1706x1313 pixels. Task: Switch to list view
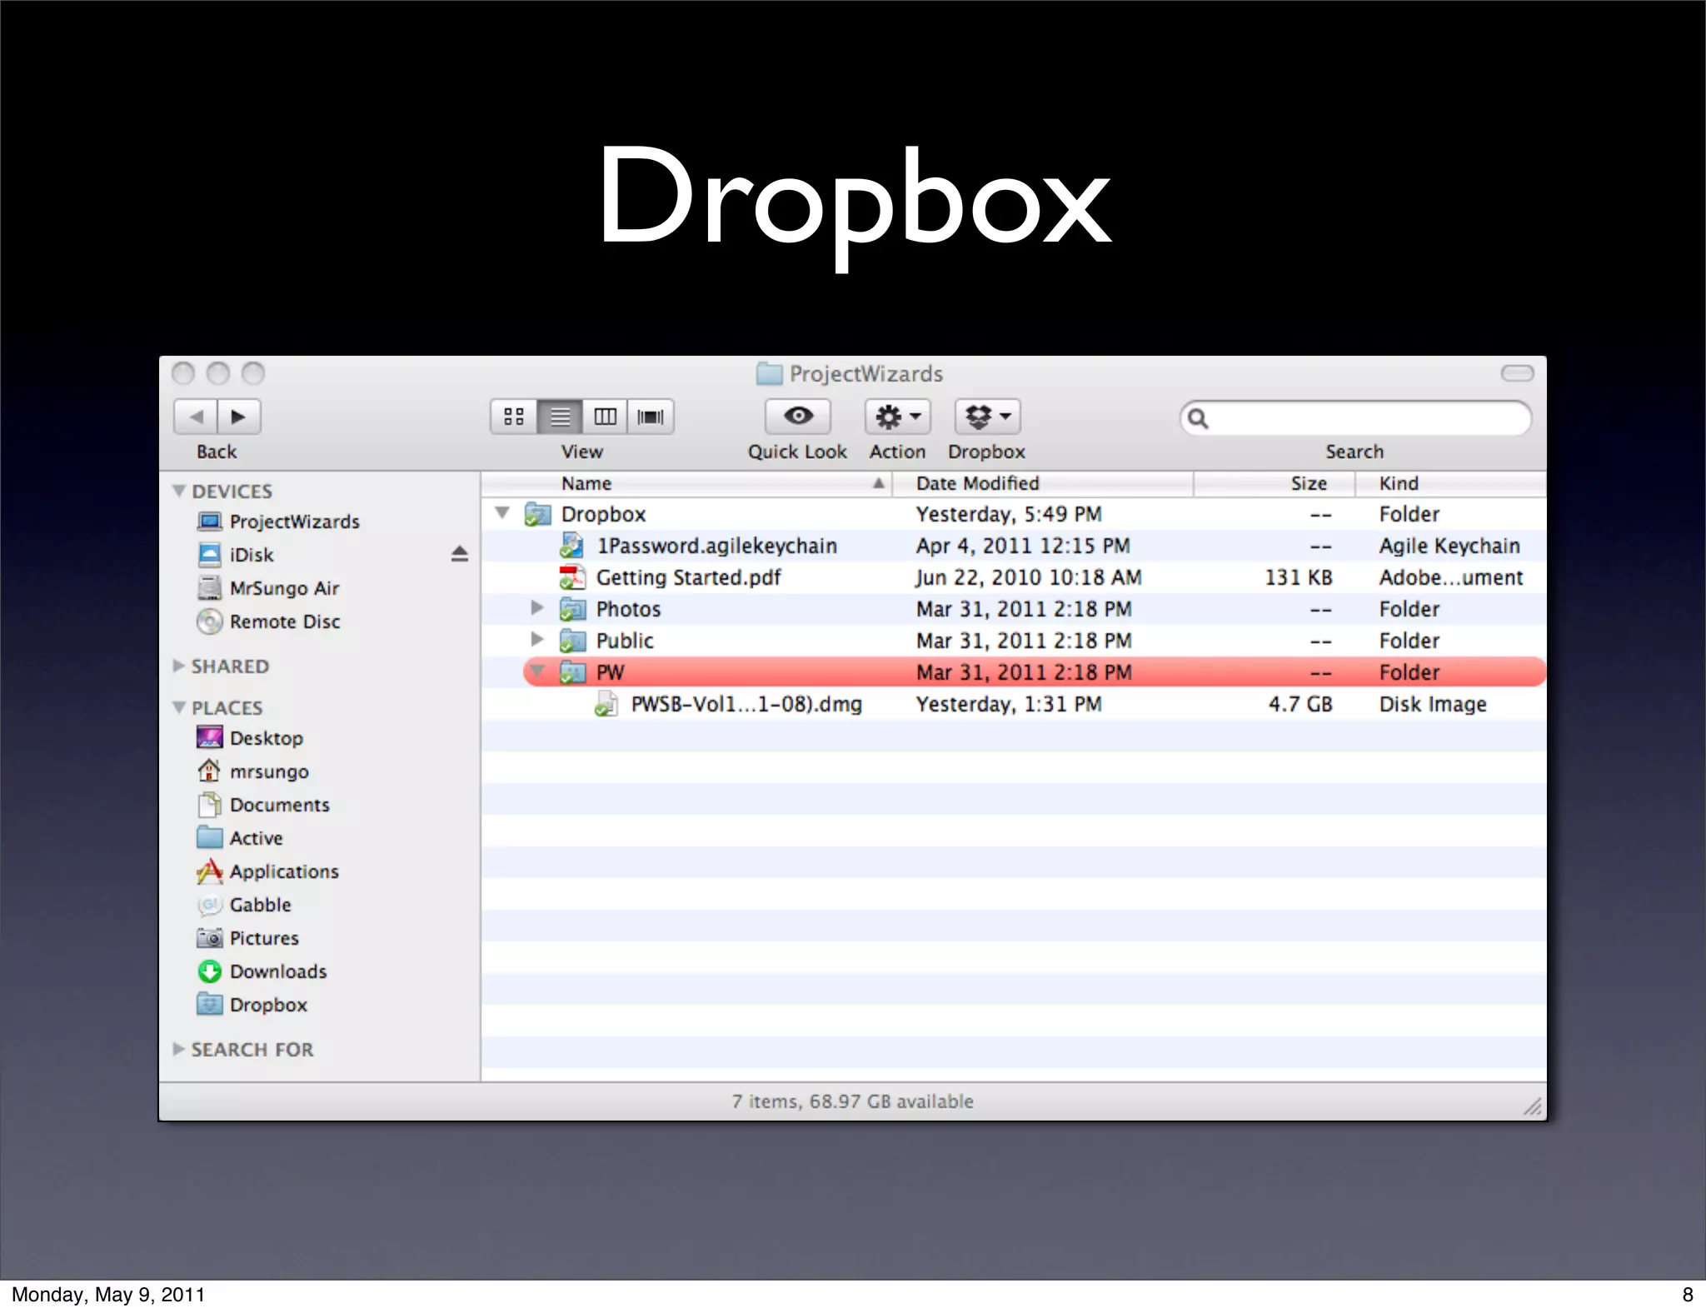(560, 417)
